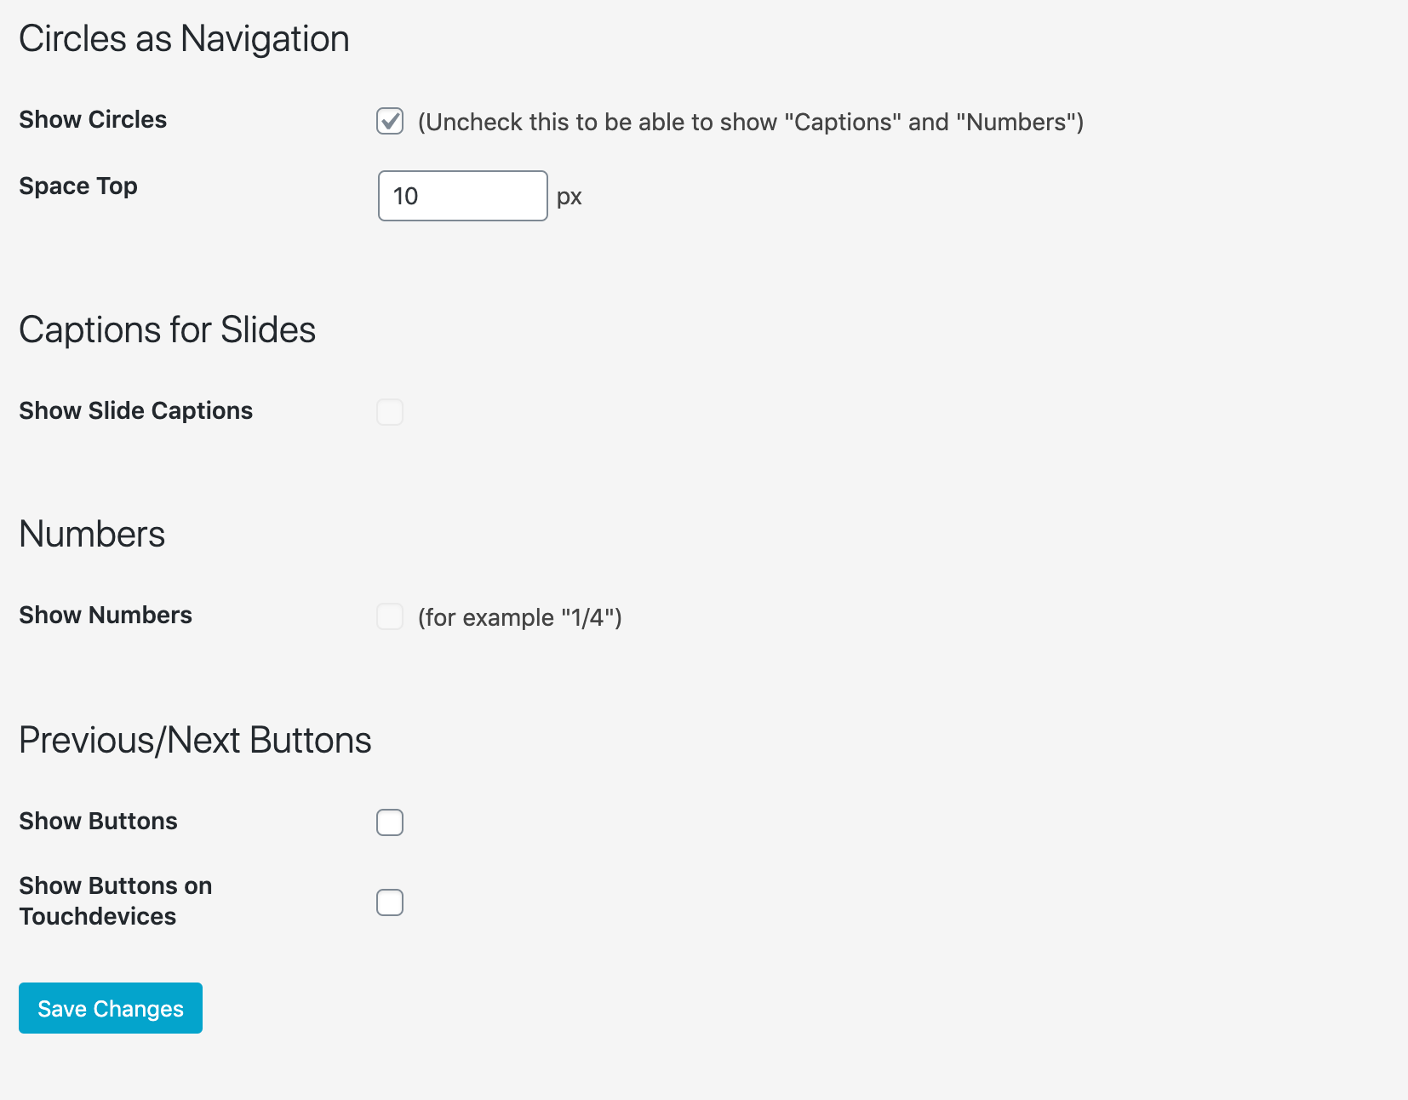This screenshot has height=1100, width=1408.
Task: Click the "Show Circles" label text
Action: (x=93, y=120)
